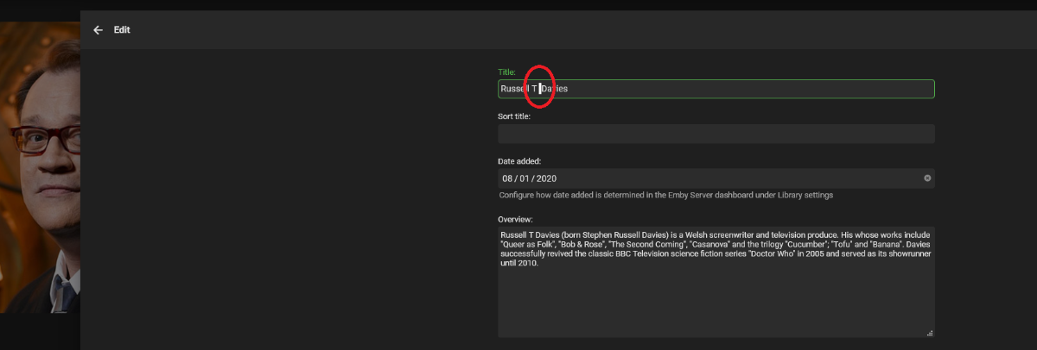Grab the Overview textarea resize handle
The height and width of the screenshot is (350, 1037).
930,333
